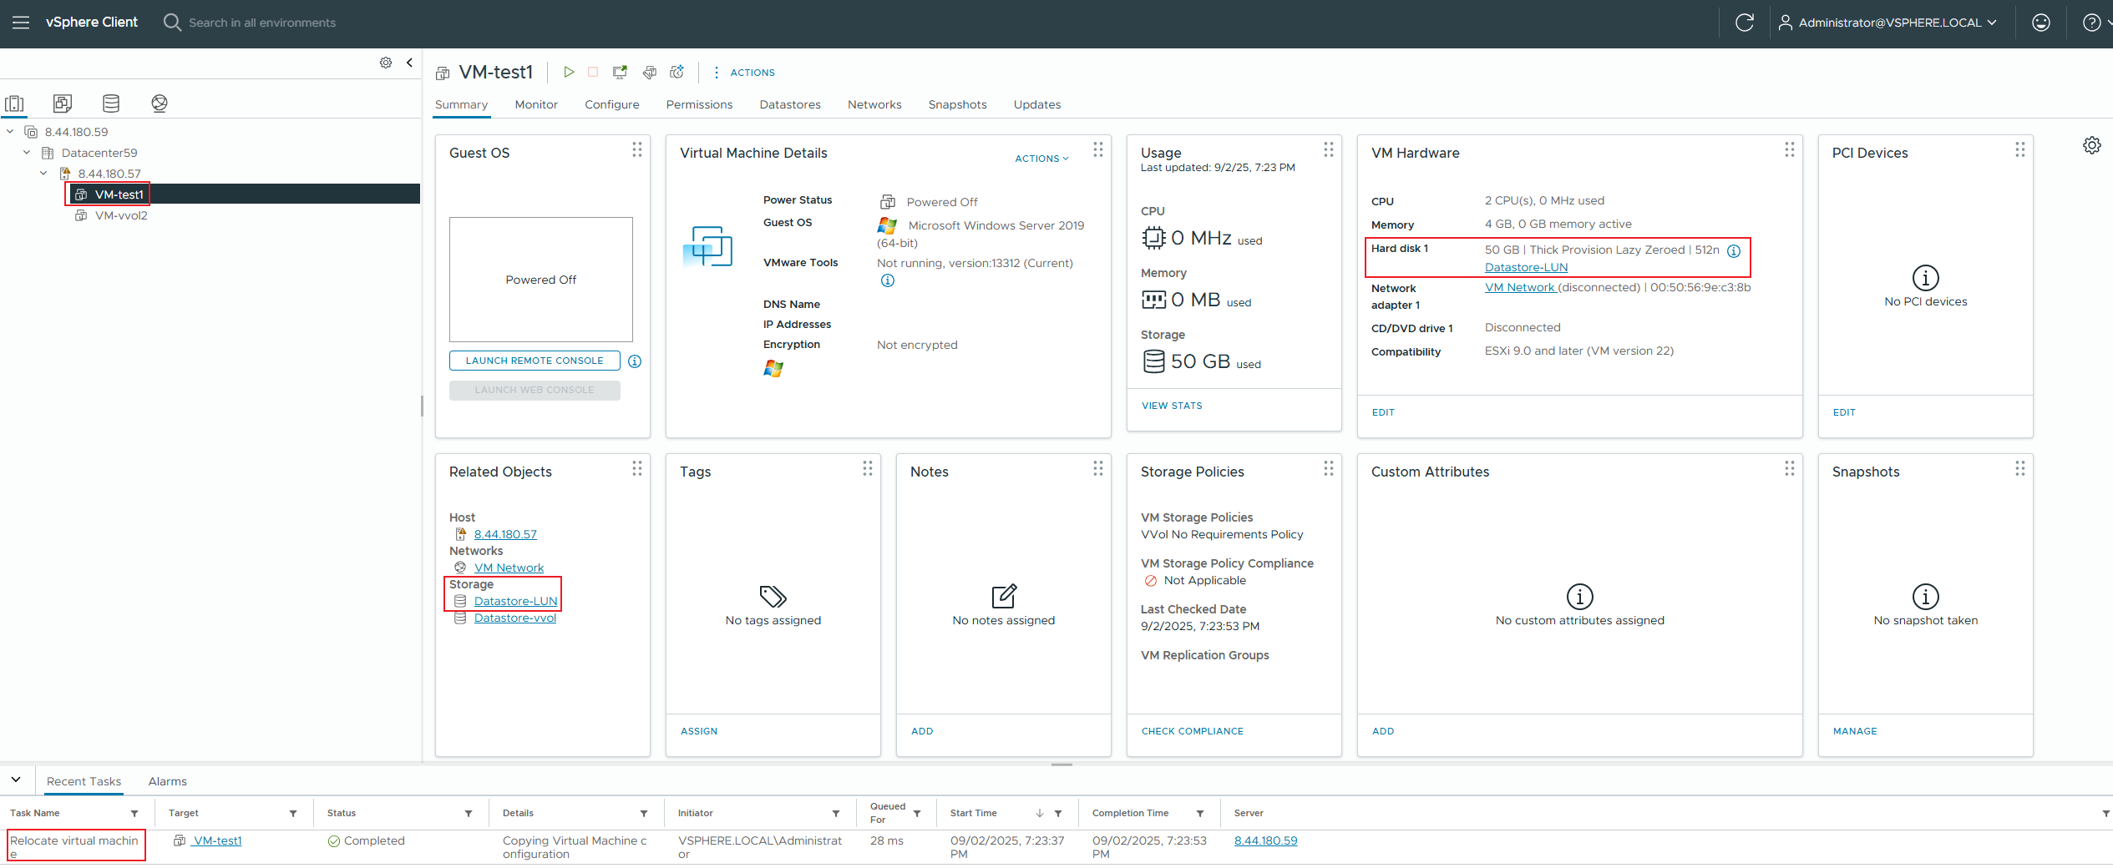Image resolution: width=2113 pixels, height=868 pixels.
Task: Open the Monitor tab
Action: 536,104
